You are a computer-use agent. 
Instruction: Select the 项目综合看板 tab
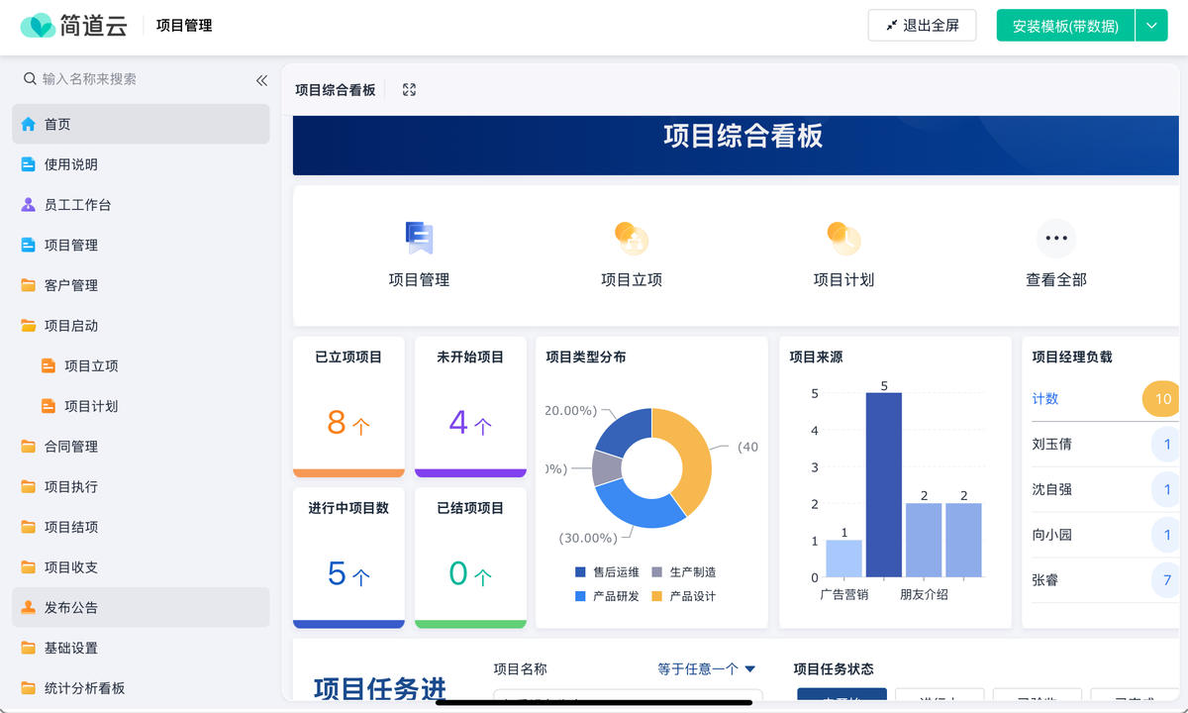tap(336, 90)
